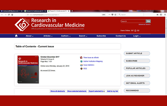
Task: Click the RECOMMEND button
Action: tap(137, 91)
